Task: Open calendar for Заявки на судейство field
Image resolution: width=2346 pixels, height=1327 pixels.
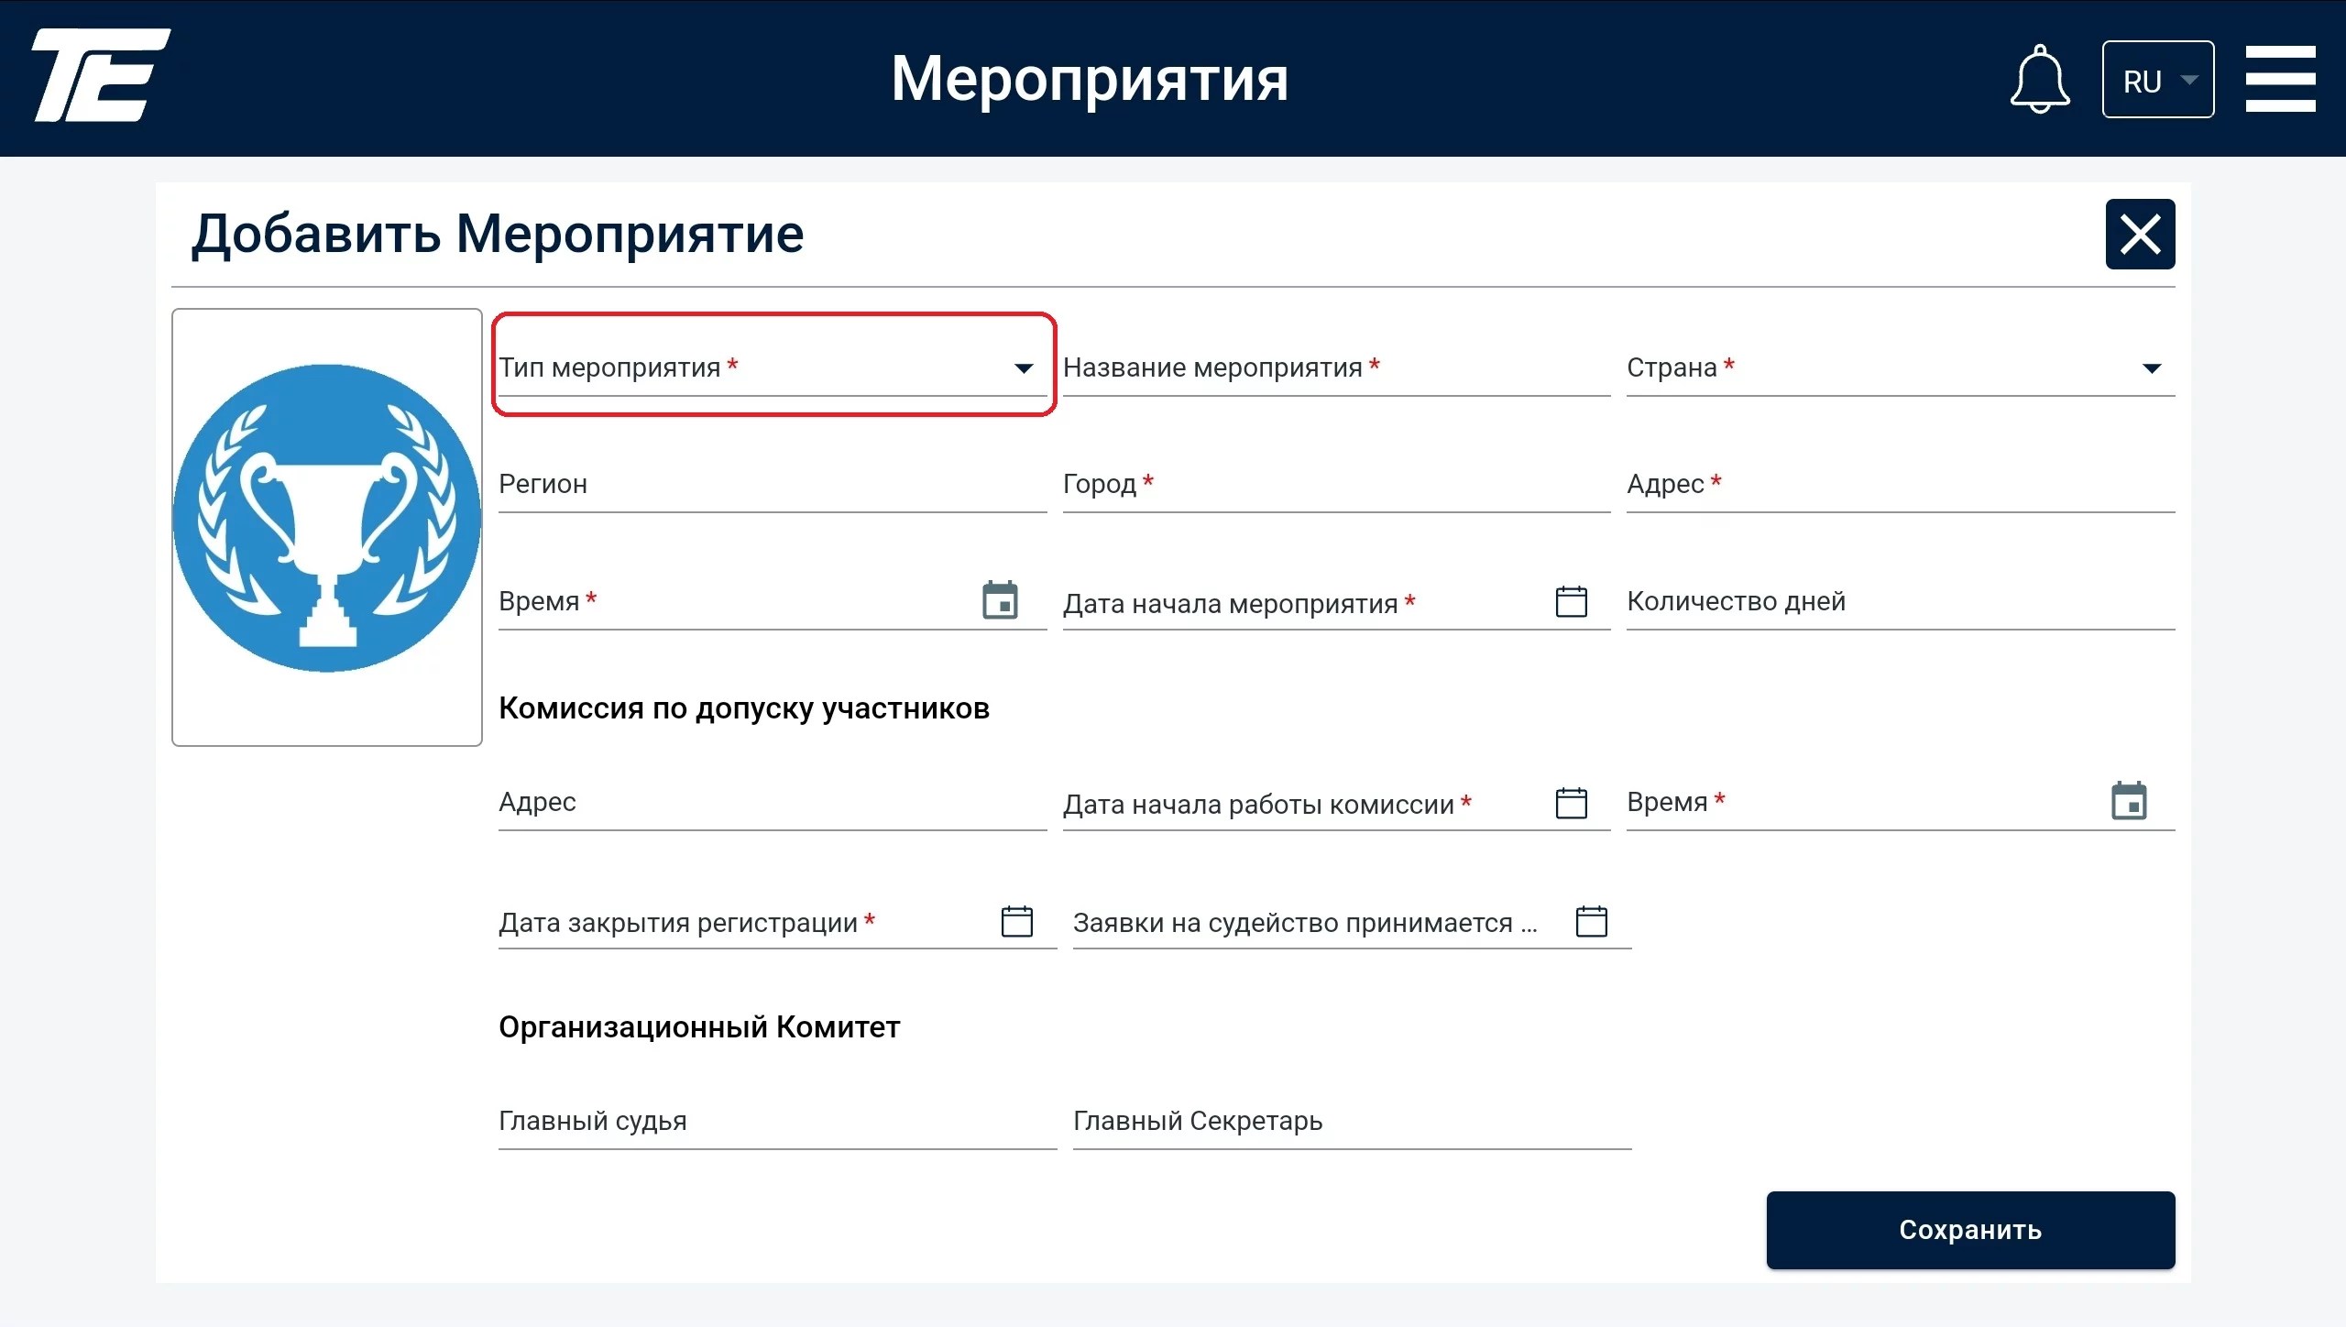Action: pos(1591,921)
